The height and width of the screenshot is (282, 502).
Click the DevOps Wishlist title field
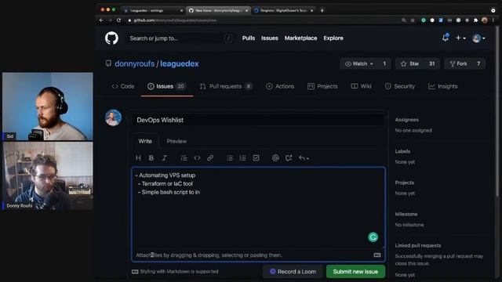pos(259,120)
